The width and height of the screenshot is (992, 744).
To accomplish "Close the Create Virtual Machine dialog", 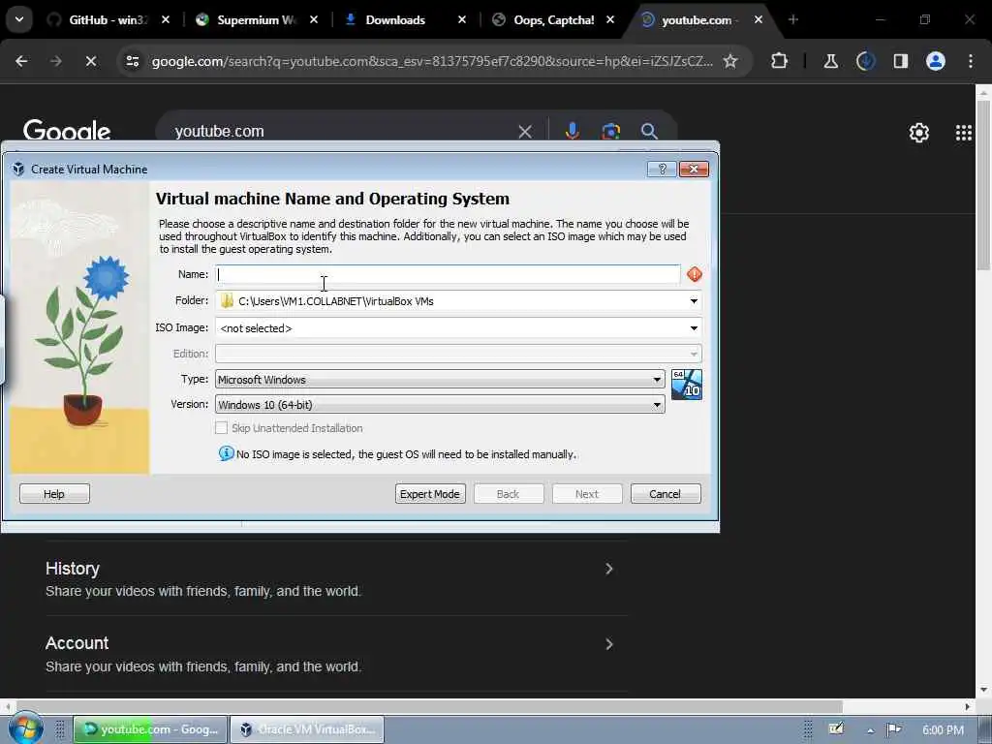I will (x=694, y=169).
